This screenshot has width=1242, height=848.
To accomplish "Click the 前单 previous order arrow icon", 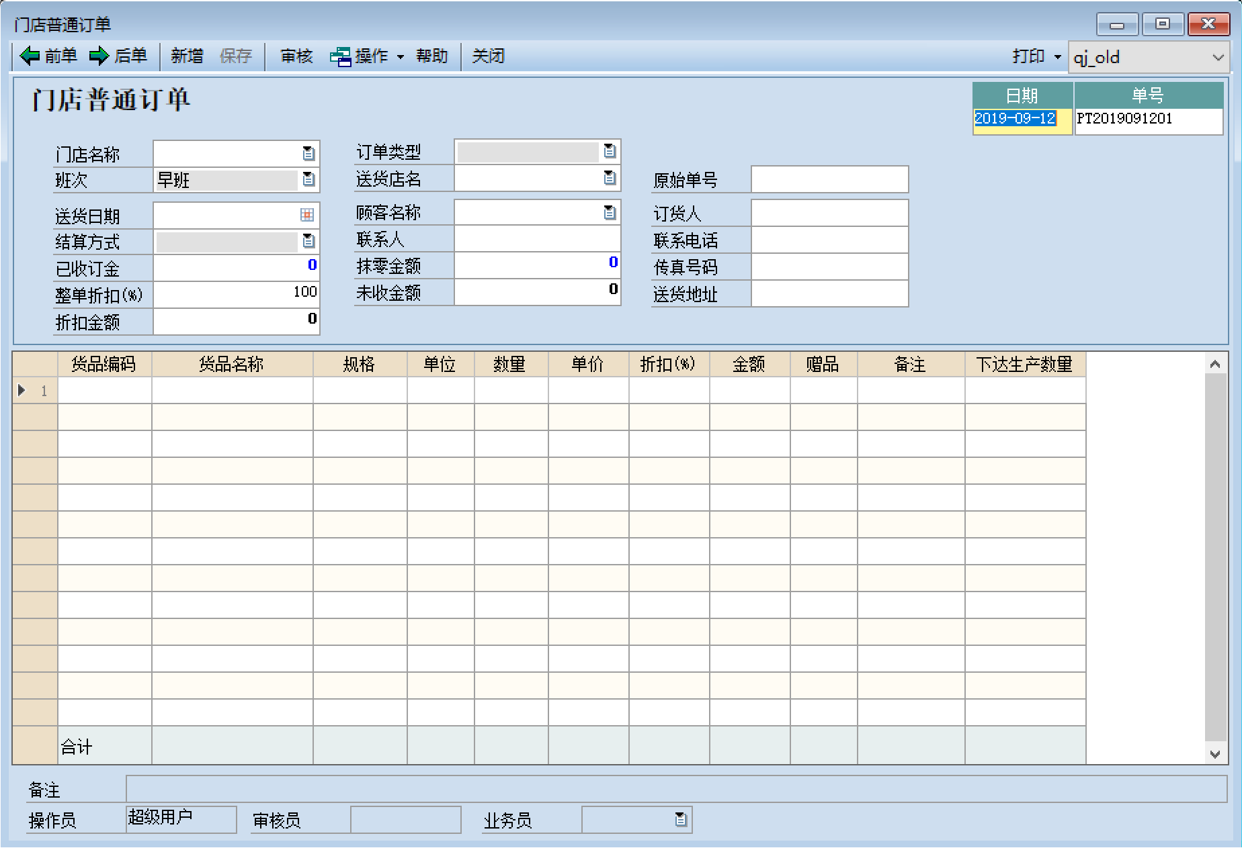I will pyautogui.click(x=30, y=56).
